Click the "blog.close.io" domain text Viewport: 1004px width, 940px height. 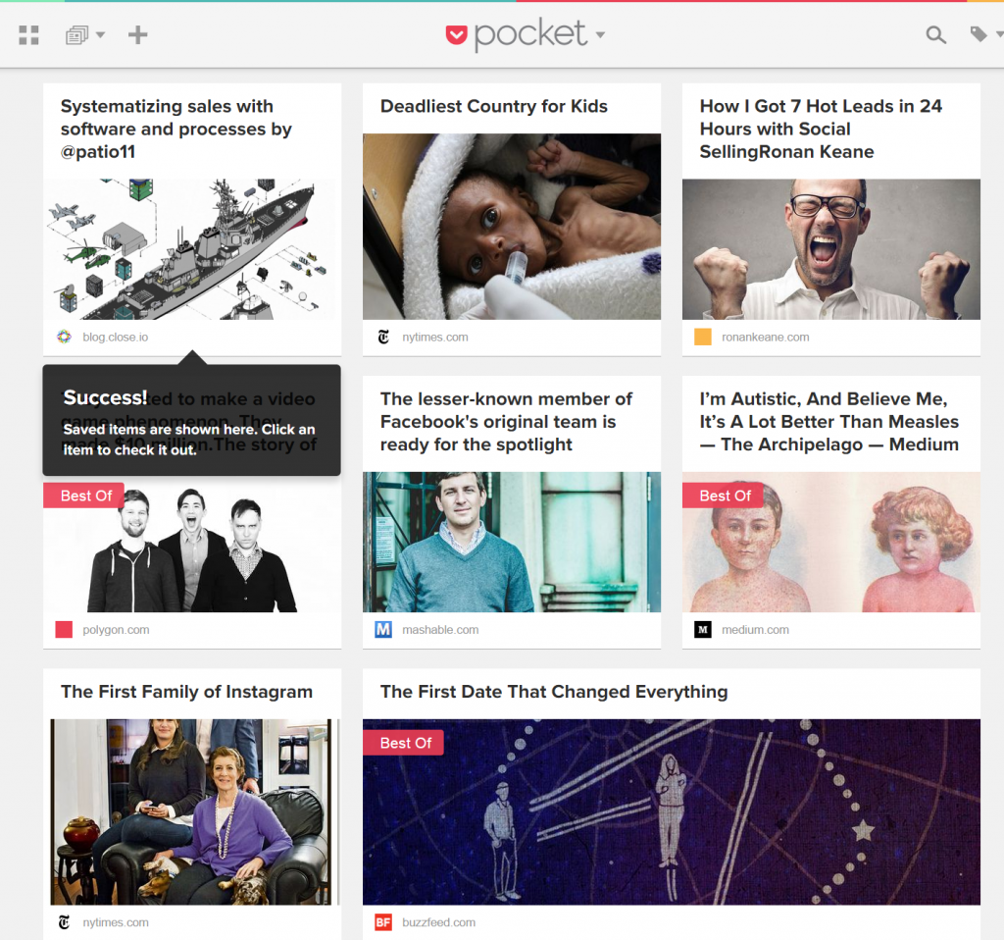point(116,337)
